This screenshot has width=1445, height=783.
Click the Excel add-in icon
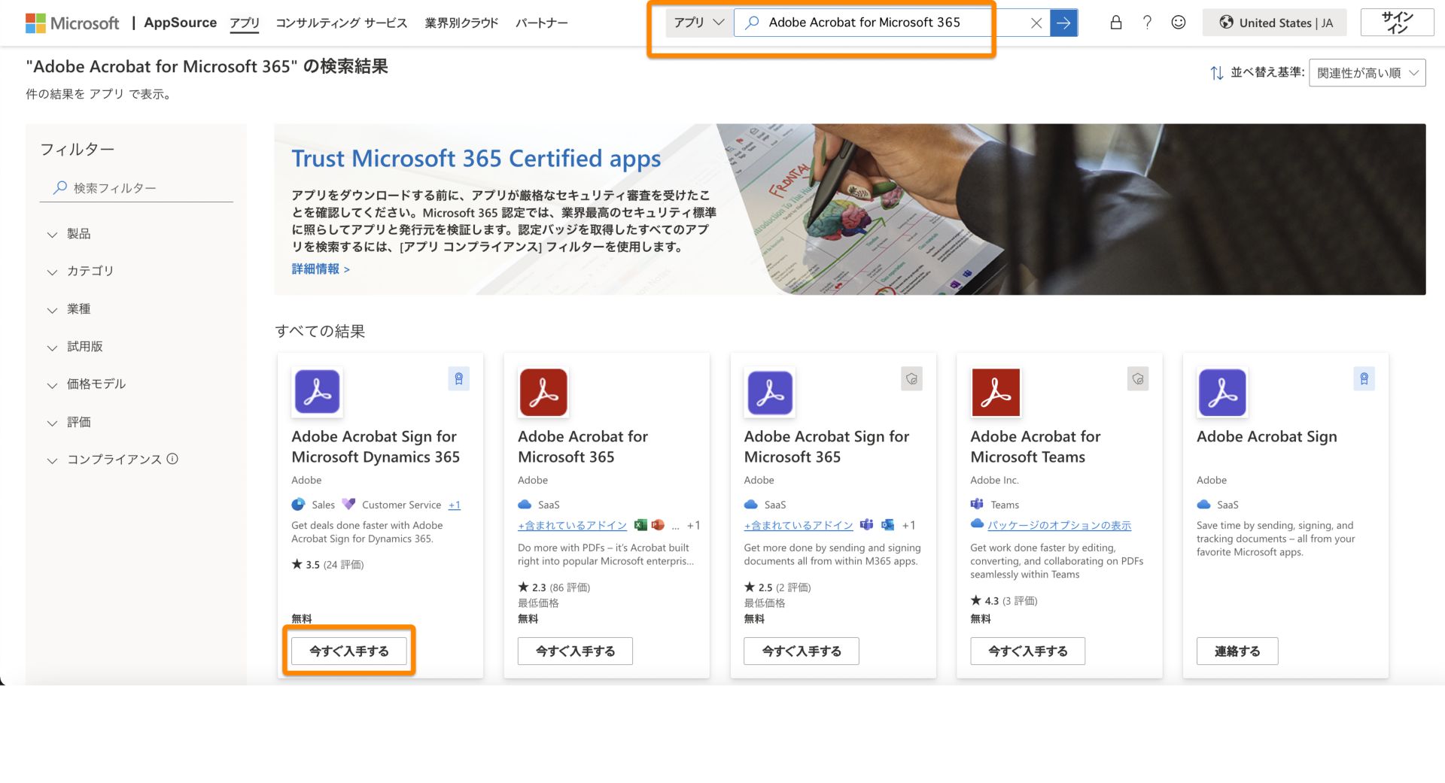[640, 525]
